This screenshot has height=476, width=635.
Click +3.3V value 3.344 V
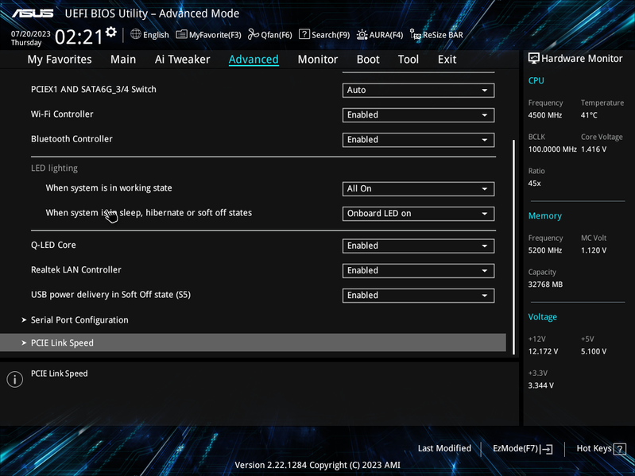(541, 385)
